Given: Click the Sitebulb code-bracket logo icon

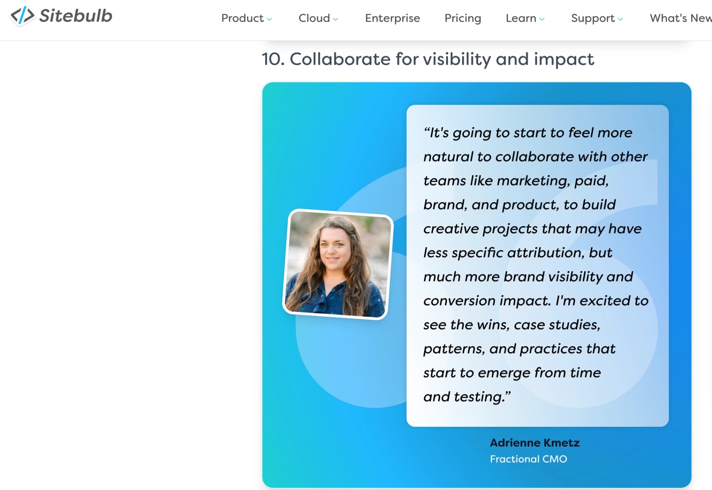Looking at the screenshot, I should 22,16.
